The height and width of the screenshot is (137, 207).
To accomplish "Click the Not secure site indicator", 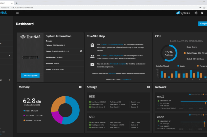I will tap(5, 8).
